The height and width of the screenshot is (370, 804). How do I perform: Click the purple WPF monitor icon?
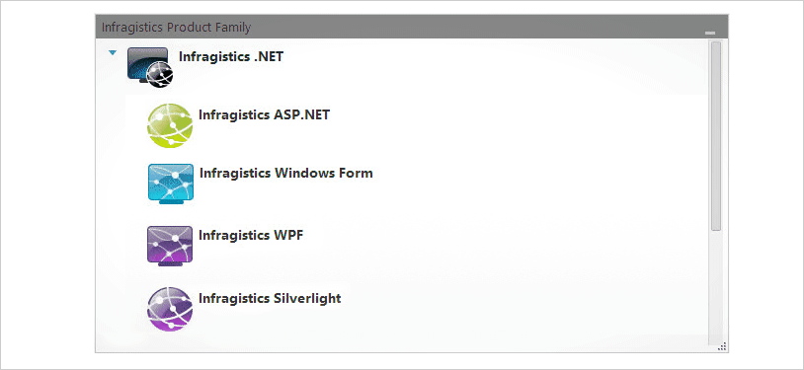(170, 246)
